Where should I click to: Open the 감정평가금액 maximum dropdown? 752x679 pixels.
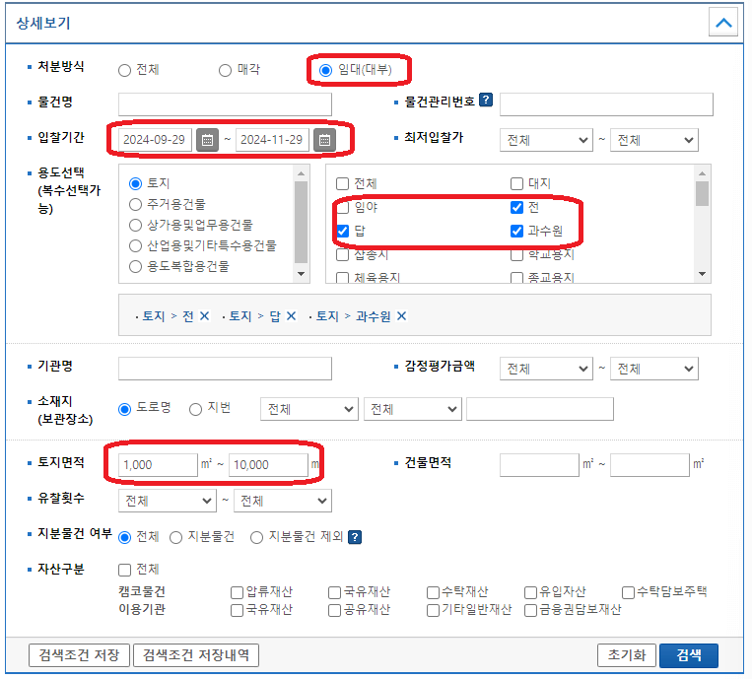654,369
